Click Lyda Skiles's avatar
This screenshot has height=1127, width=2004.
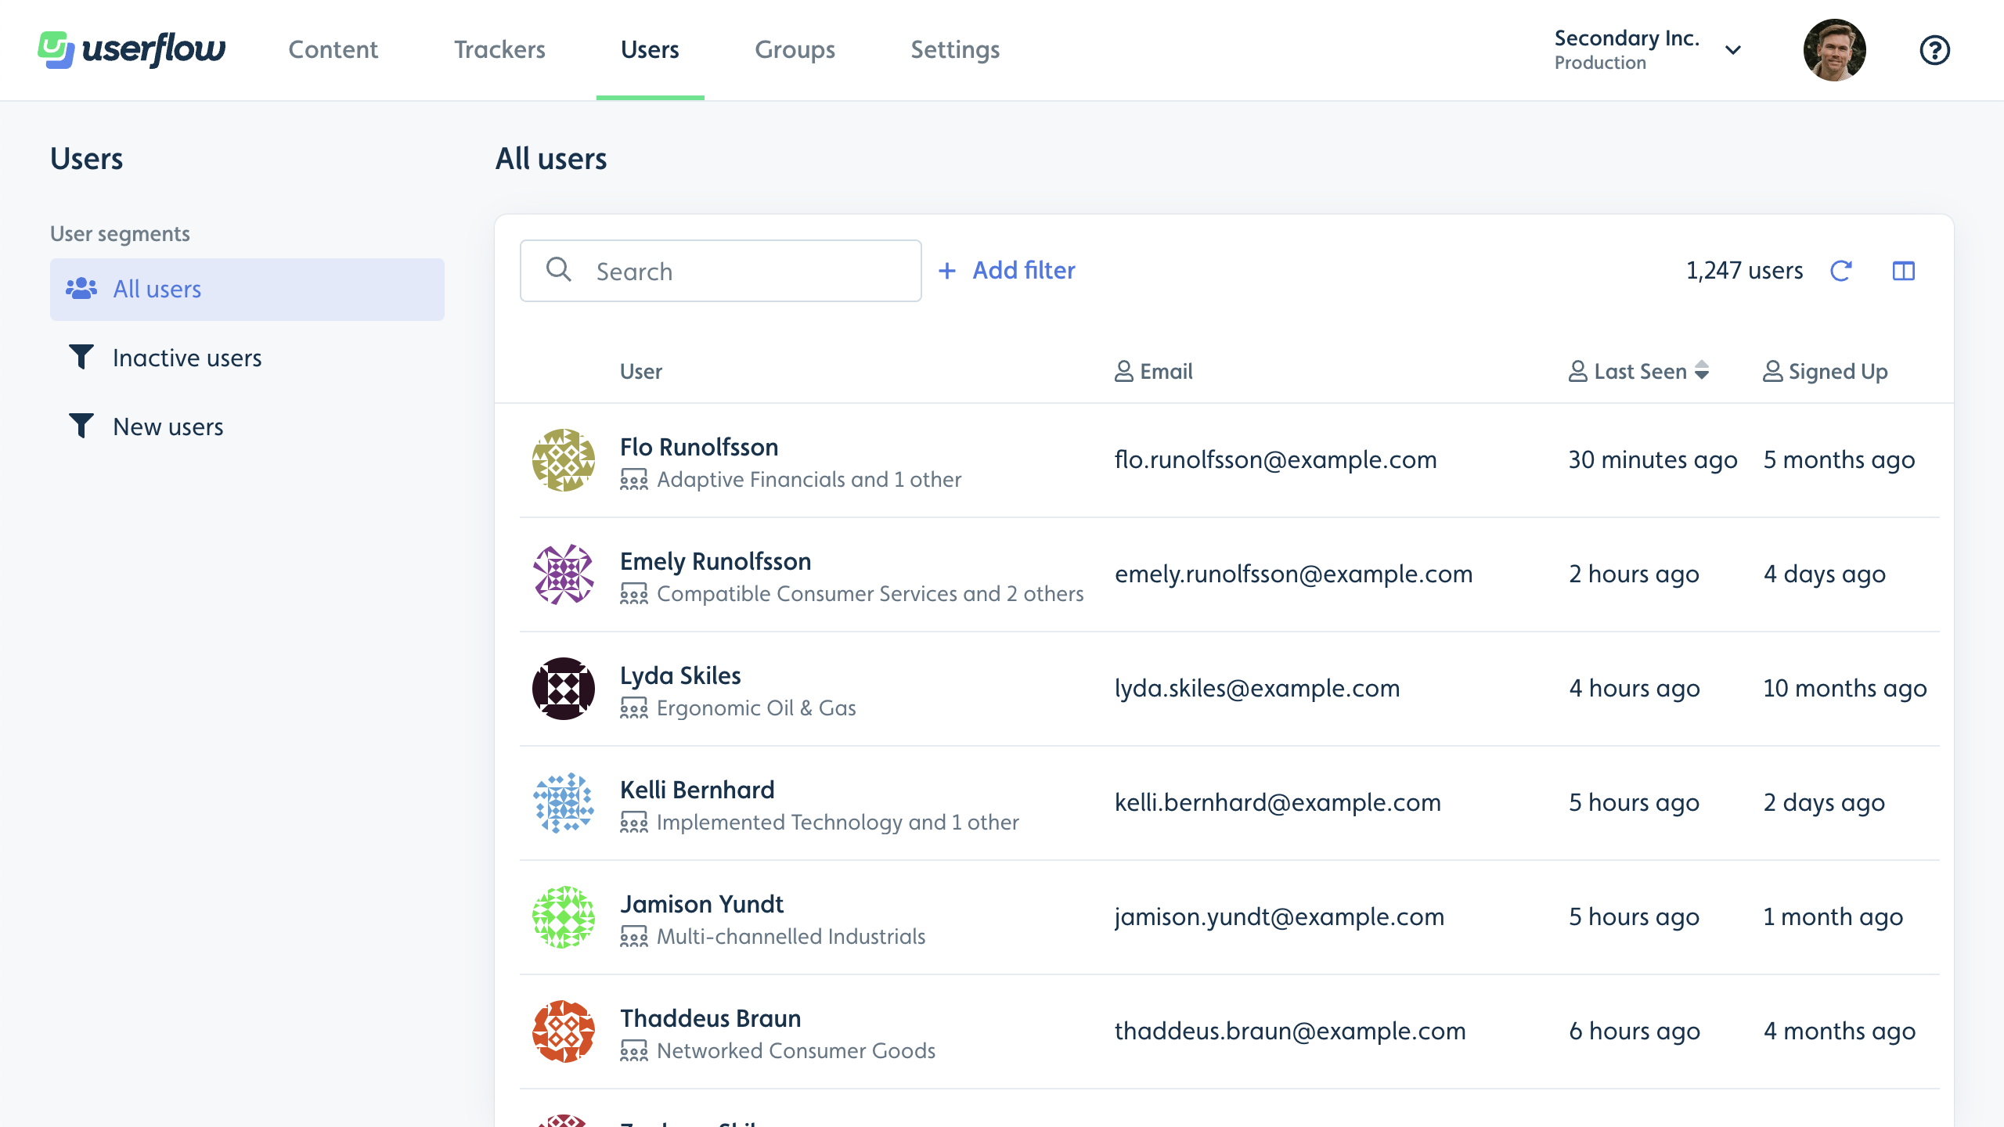(x=564, y=689)
